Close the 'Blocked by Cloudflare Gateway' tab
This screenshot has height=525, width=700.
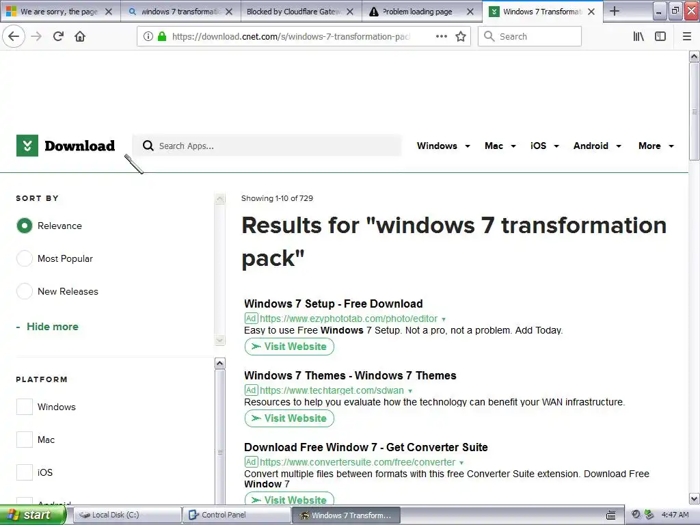350,12
